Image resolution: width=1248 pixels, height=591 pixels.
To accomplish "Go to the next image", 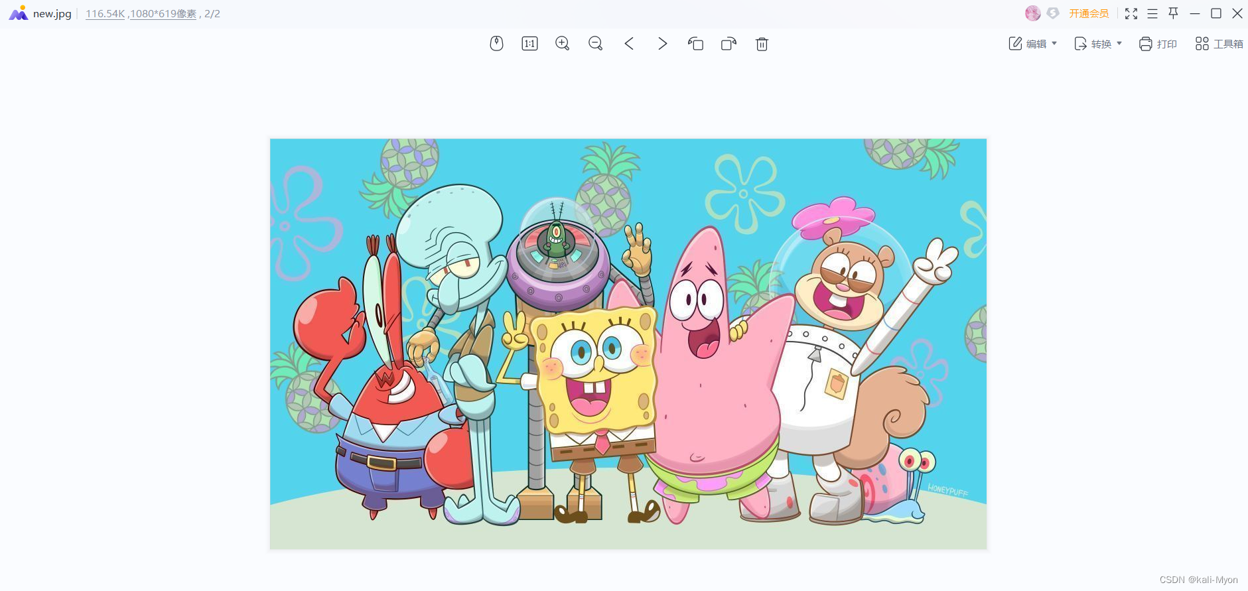I will point(662,44).
